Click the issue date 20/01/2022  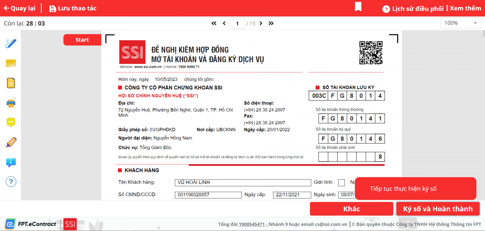[278, 130]
